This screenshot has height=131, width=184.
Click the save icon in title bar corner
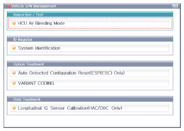175,6
